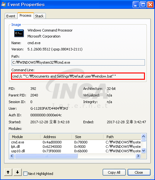This screenshot has width=155, height=180.
Task: Enable the Next Highlighted checkbox
Action: tap(25, 173)
